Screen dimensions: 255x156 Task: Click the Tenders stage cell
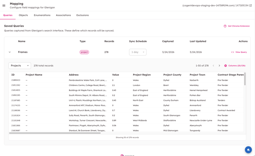click(x=222, y=100)
